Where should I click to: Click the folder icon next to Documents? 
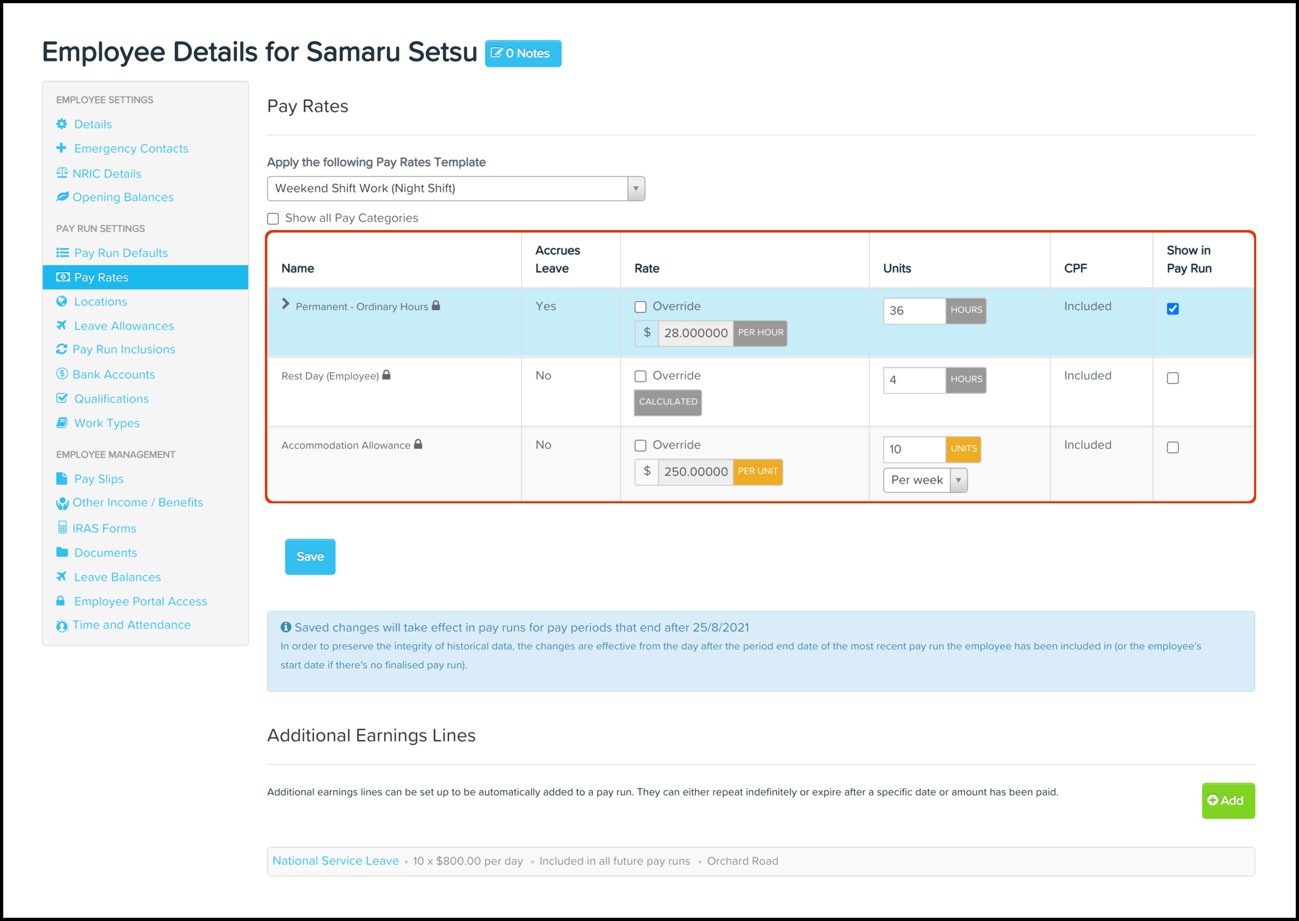(62, 552)
